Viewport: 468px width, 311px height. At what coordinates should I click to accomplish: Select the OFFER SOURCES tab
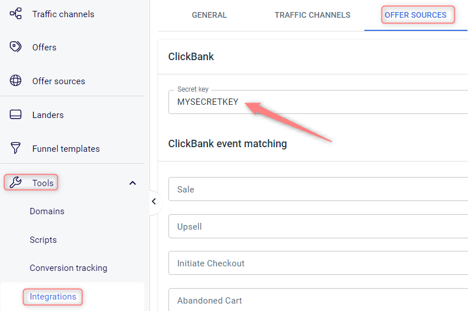click(415, 15)
